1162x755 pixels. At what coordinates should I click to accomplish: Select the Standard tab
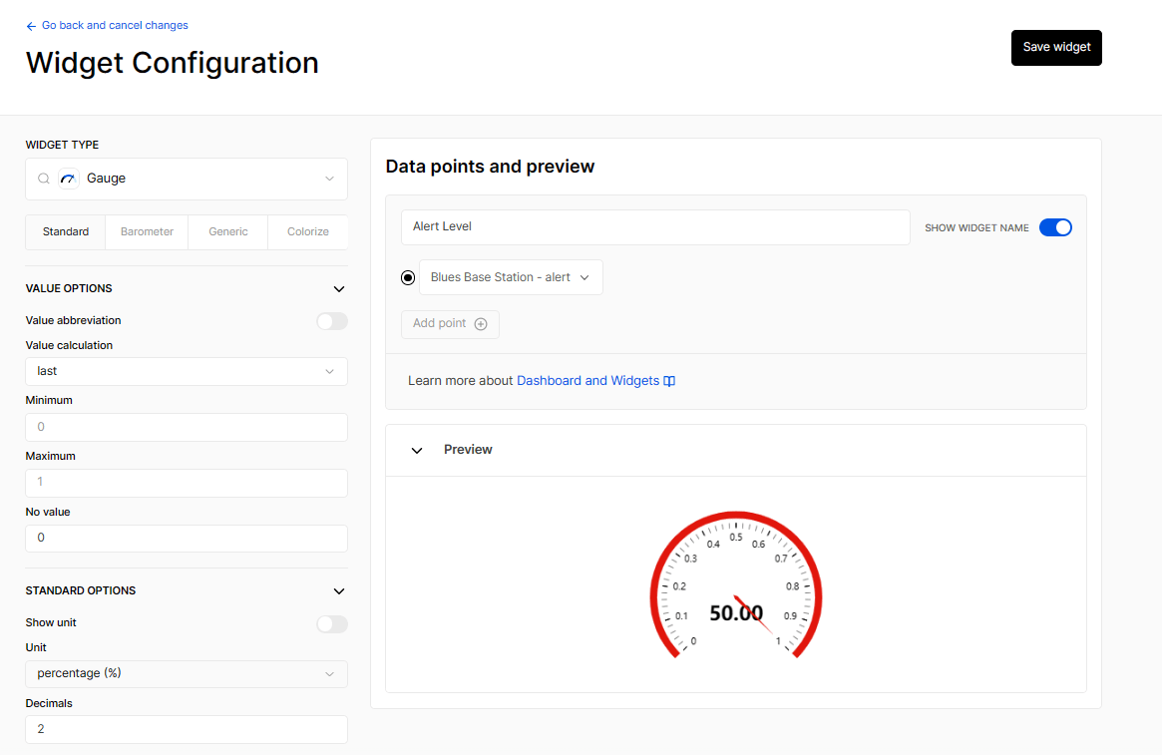point(66,232)
